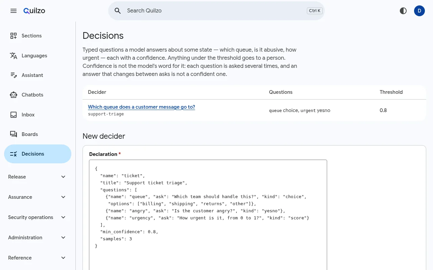Click the Languages translate icon
Viewport: 433px width, 270px height.
[x=14, y=56]
